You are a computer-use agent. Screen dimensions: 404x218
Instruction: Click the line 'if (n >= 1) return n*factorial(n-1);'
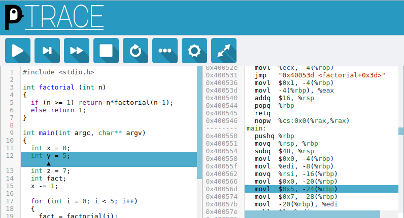(x=102, y=103)
